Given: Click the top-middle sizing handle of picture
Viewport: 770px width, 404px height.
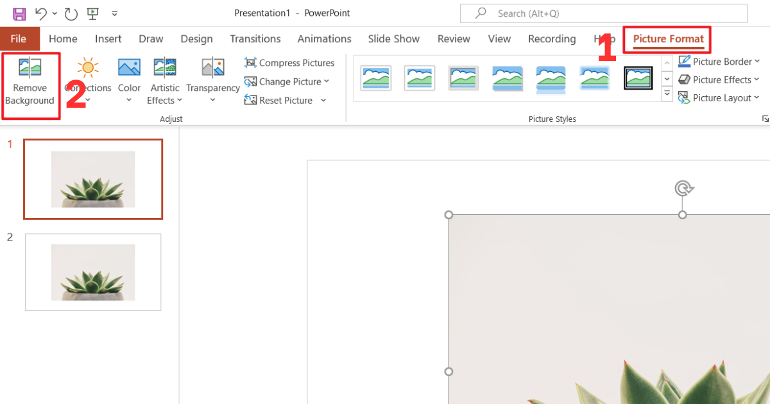Looking at the screenshot, I should pos(683,215).
